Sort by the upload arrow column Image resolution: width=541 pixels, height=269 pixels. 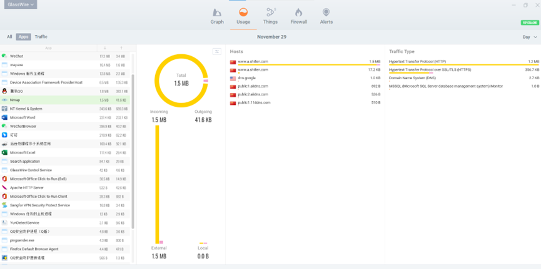(x=121, y=48)
